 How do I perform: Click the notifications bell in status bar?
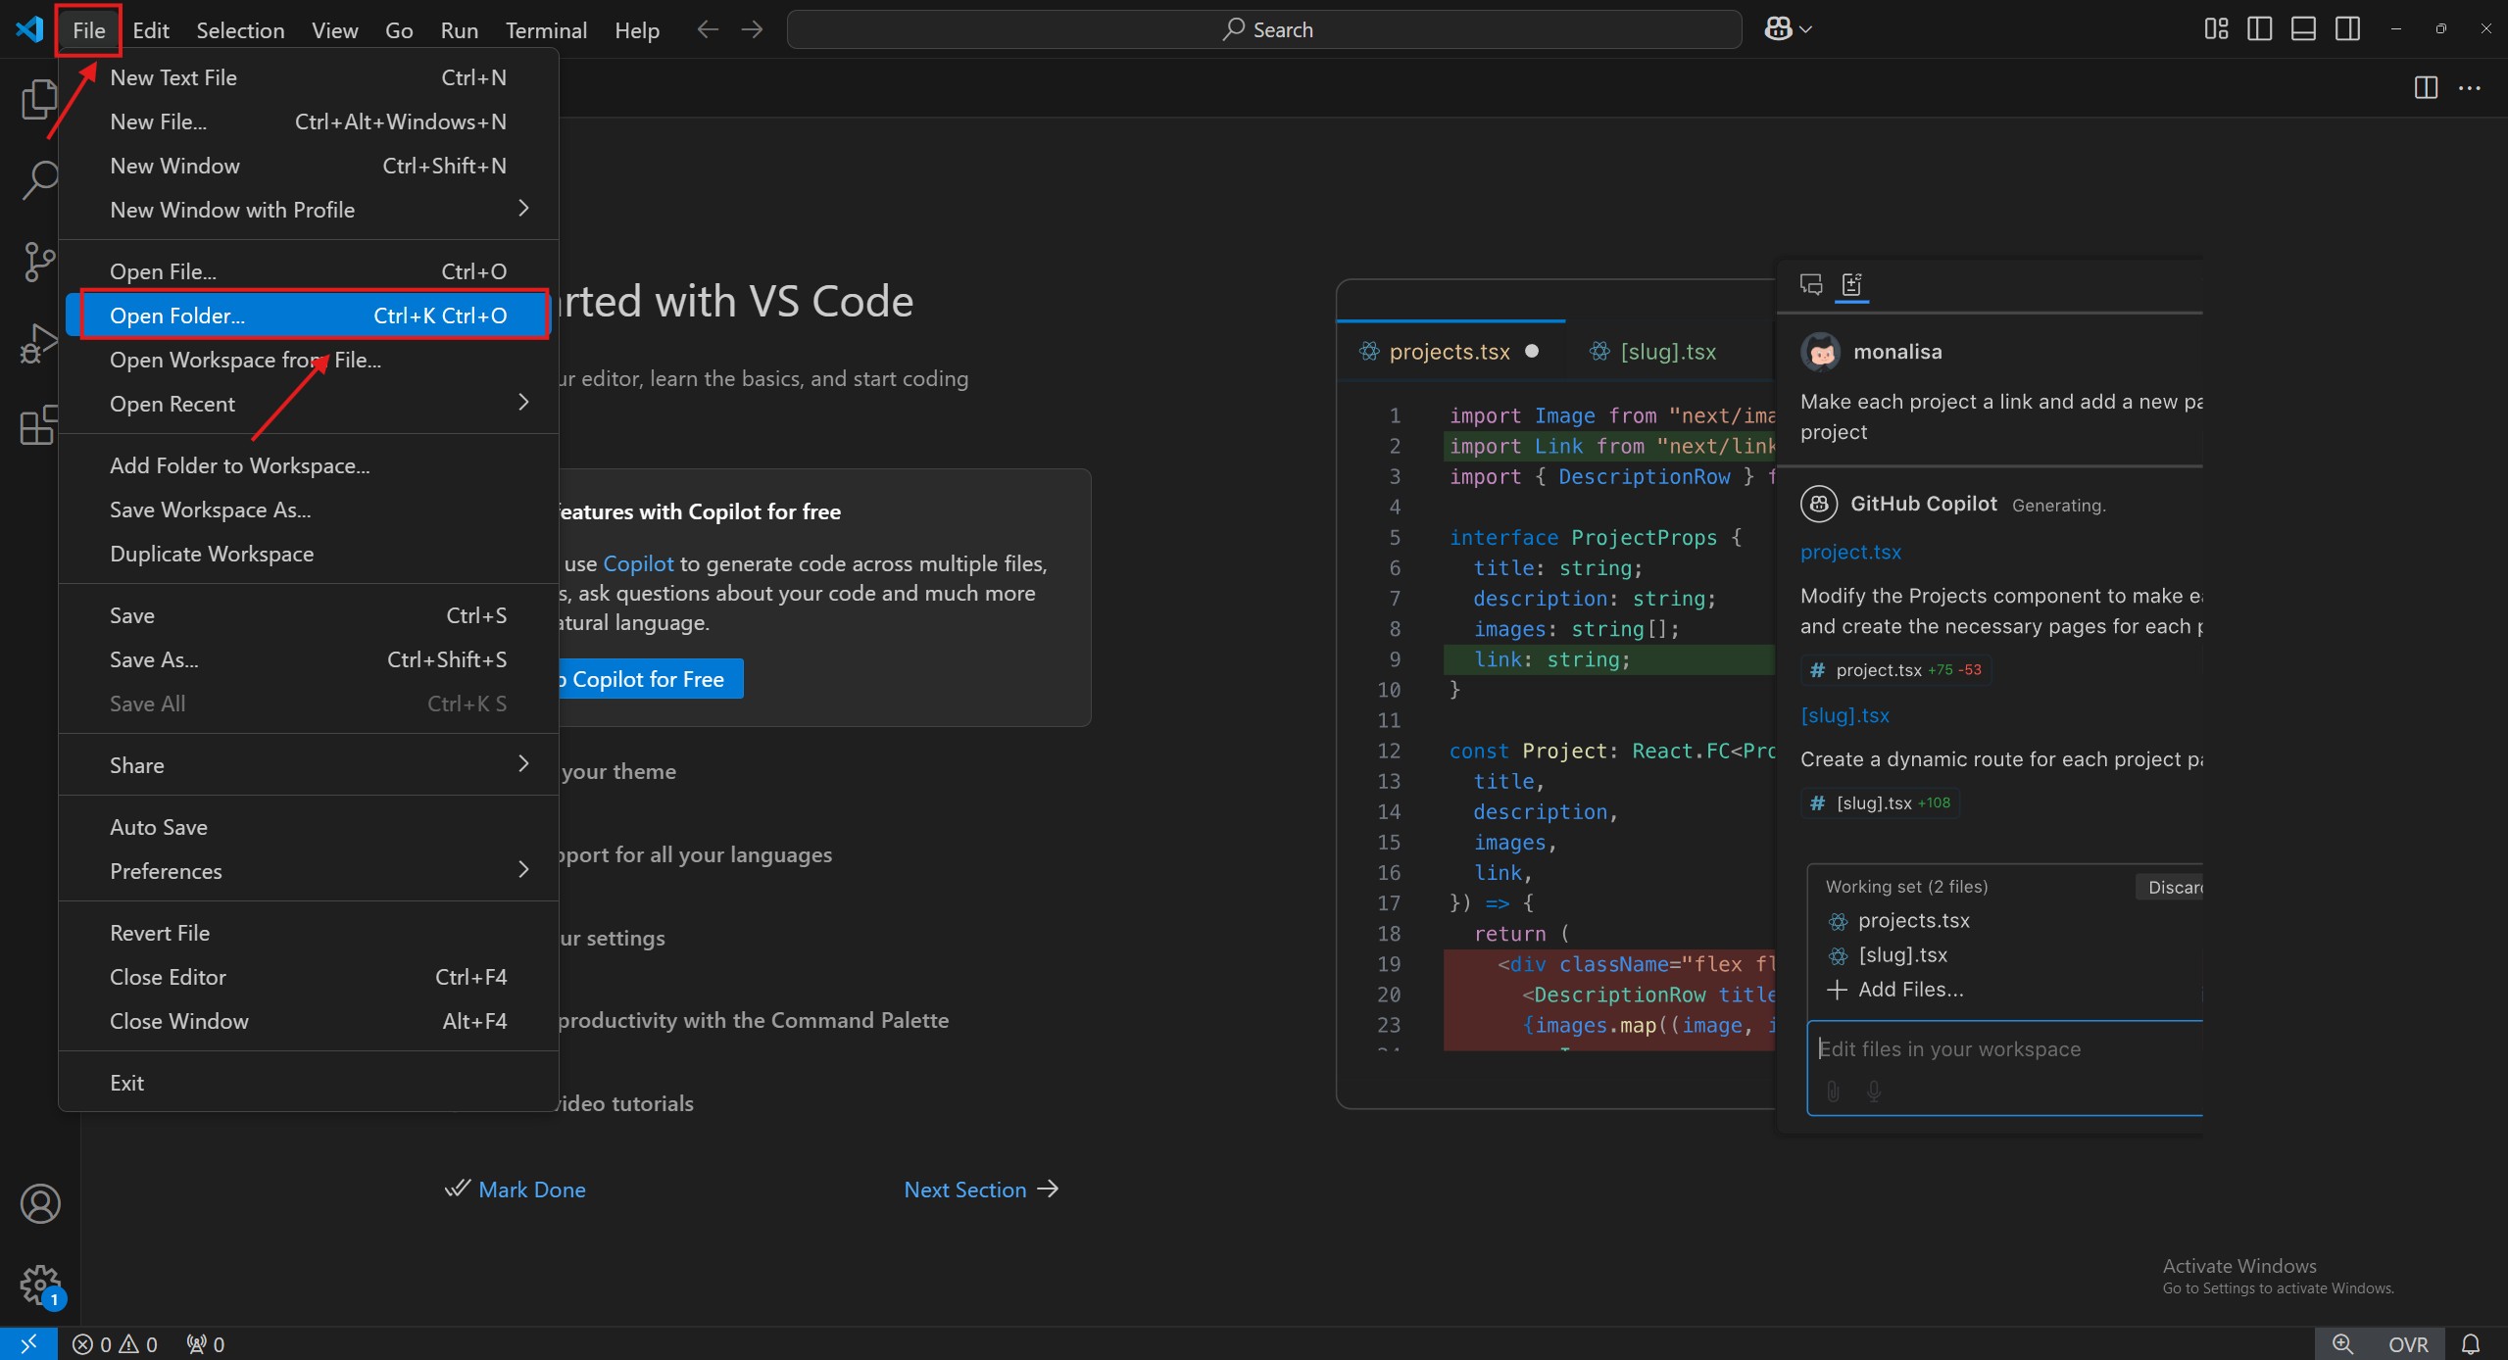coord(2471,1344)
